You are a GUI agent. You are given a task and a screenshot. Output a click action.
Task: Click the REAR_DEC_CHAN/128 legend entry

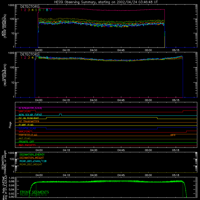[33, 161]
